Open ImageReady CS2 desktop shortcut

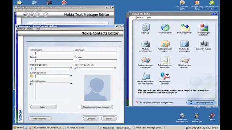[197, 5]
